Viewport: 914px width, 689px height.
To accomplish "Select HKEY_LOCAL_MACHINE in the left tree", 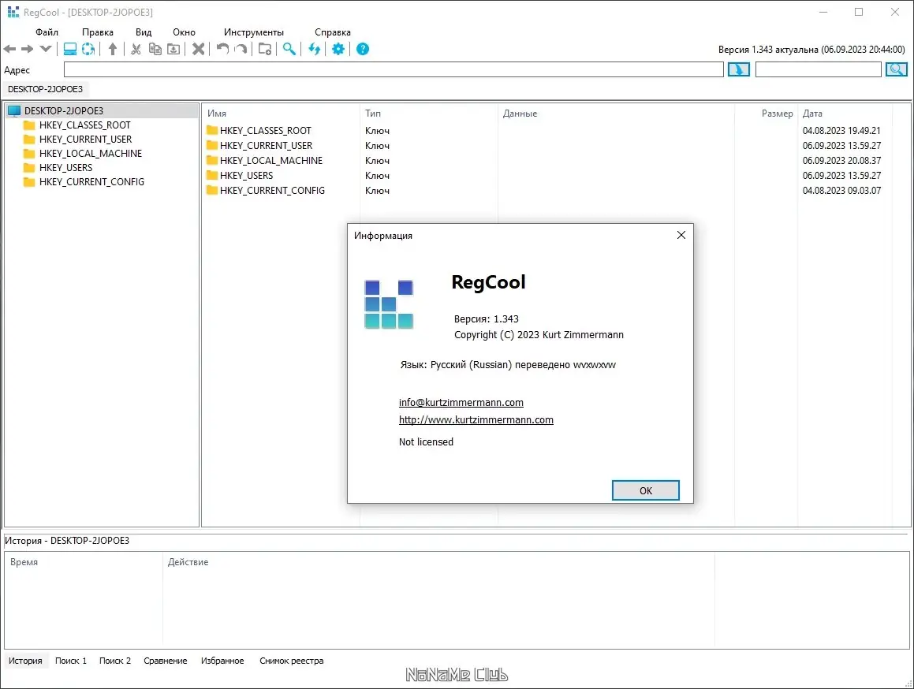I will pyautogui.click(x=91, y=153).
